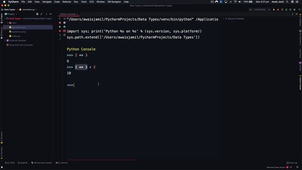This screenshot has height=170, width=302.
Task: Click the Search Everywhere magnifier in toolbar
Action: pos(300,9)
